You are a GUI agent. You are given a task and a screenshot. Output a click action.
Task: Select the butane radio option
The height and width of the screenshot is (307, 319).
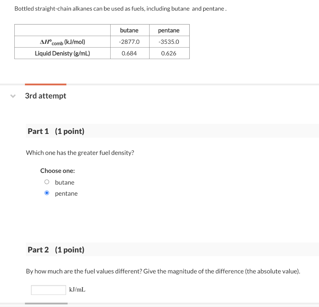[x=47, y=182]
